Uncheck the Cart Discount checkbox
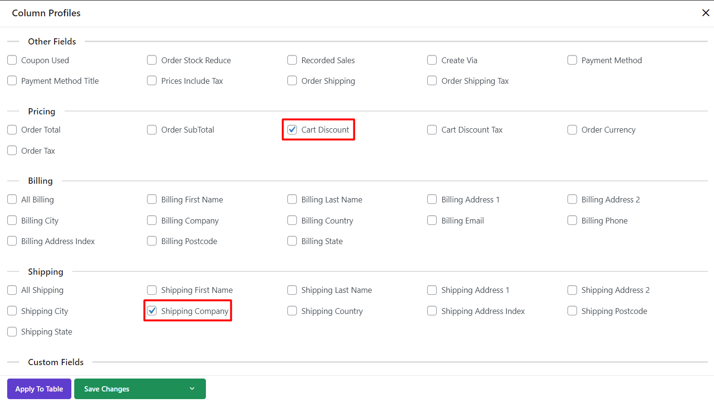 292,130
